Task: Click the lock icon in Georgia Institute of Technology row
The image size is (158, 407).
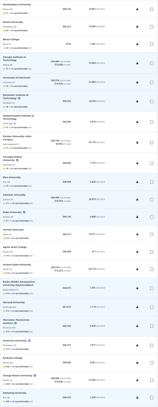Action: point(137,63)
